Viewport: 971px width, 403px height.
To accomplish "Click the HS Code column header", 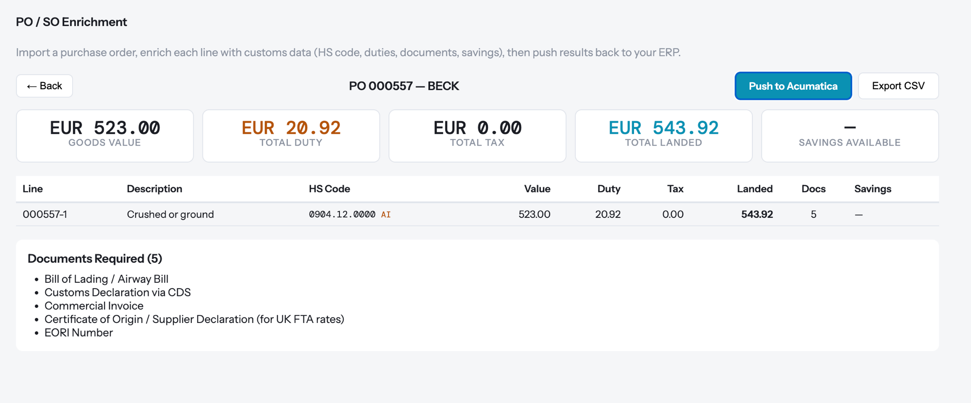I will tap(329, 189).
